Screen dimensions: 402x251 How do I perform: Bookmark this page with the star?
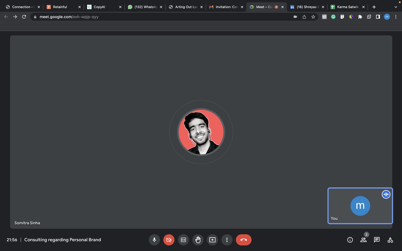point(313,17)
